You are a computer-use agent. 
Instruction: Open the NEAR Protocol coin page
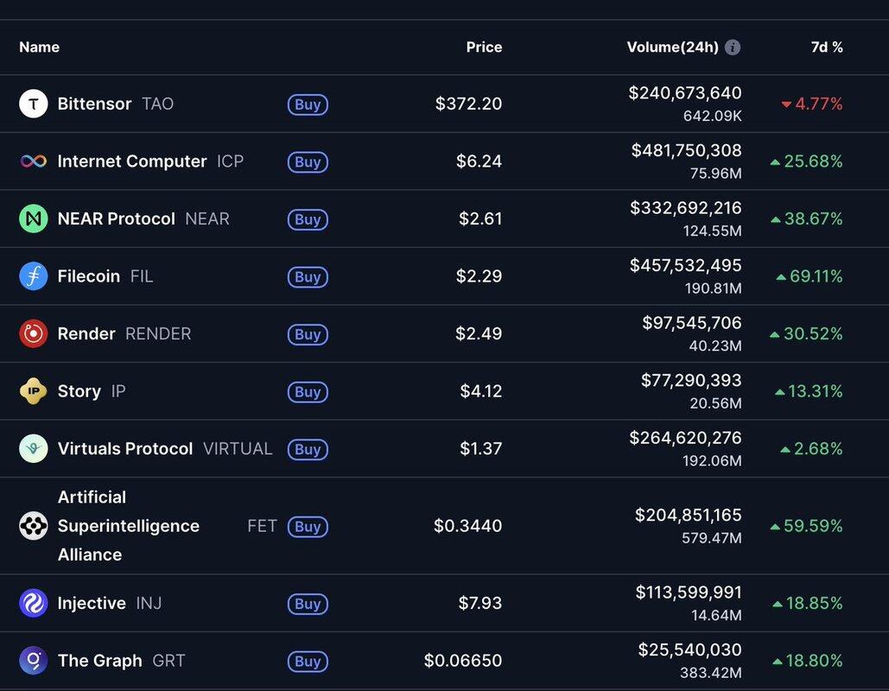coord(116,219)
